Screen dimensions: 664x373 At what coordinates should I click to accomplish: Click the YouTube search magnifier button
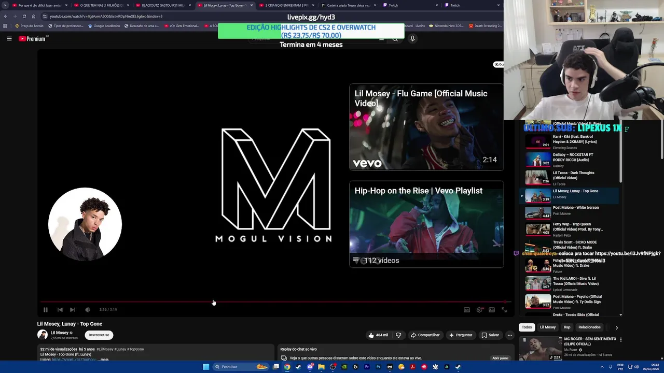point(395,39)
